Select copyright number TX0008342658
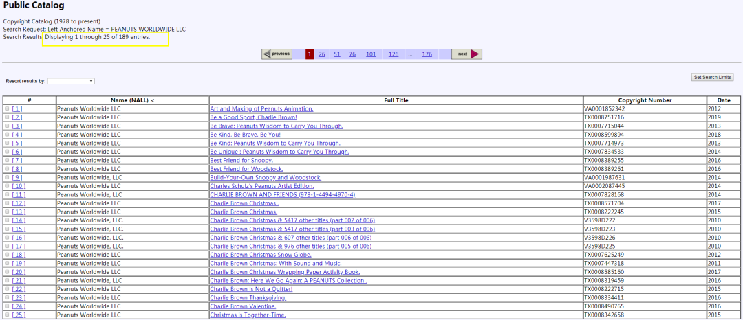743x320 pixels. [x=604, y=315]
